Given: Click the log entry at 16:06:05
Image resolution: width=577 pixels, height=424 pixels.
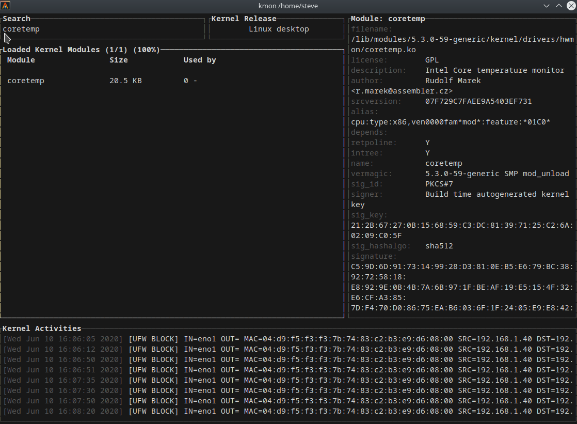Looking at the screenshot, I should coord(288,339).
